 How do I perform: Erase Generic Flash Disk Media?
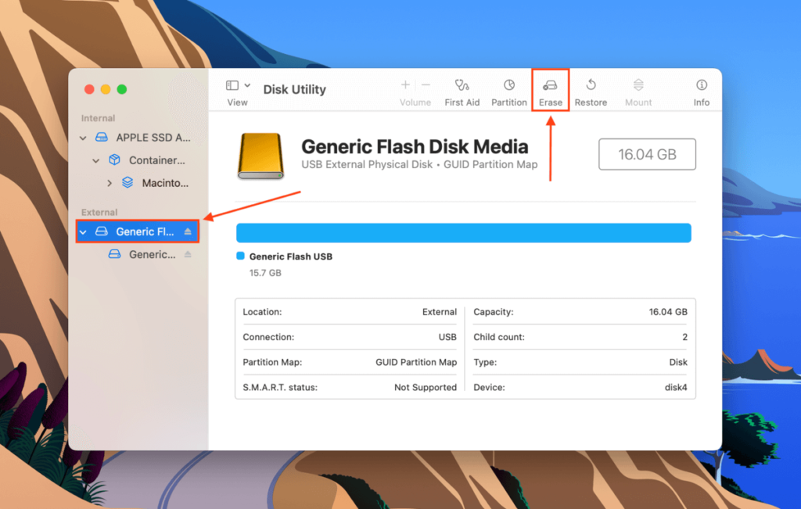pyautogui.click(x=550, y=86)
